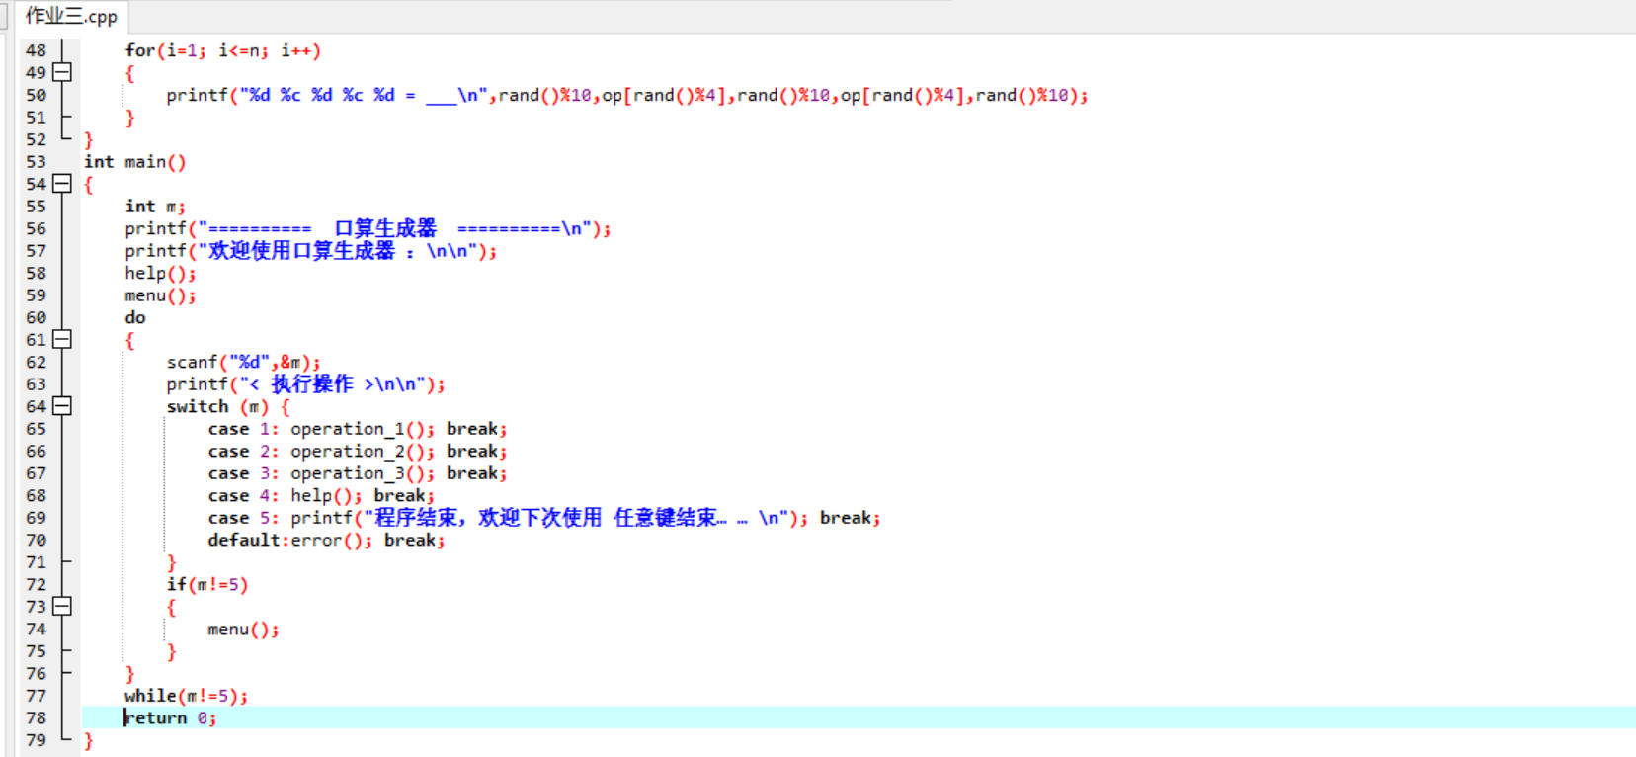The image size is (1636, 757).
Task: Click the operation_3() call in case 3
Action: click(363, 473)
